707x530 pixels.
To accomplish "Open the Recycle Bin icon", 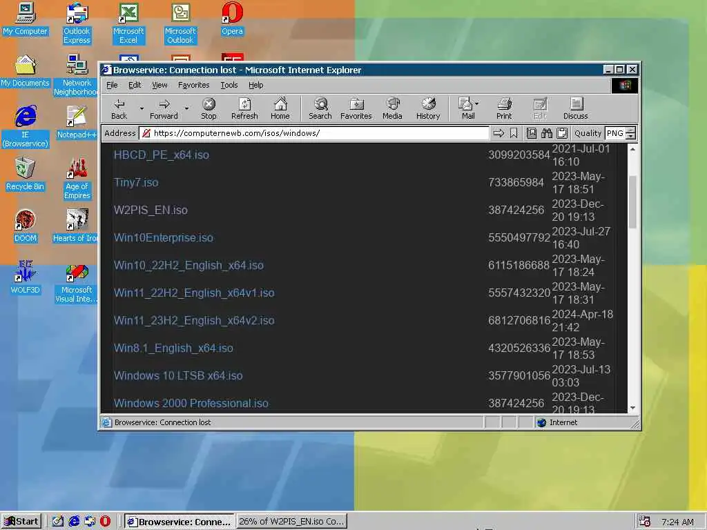I will (25, 174).
